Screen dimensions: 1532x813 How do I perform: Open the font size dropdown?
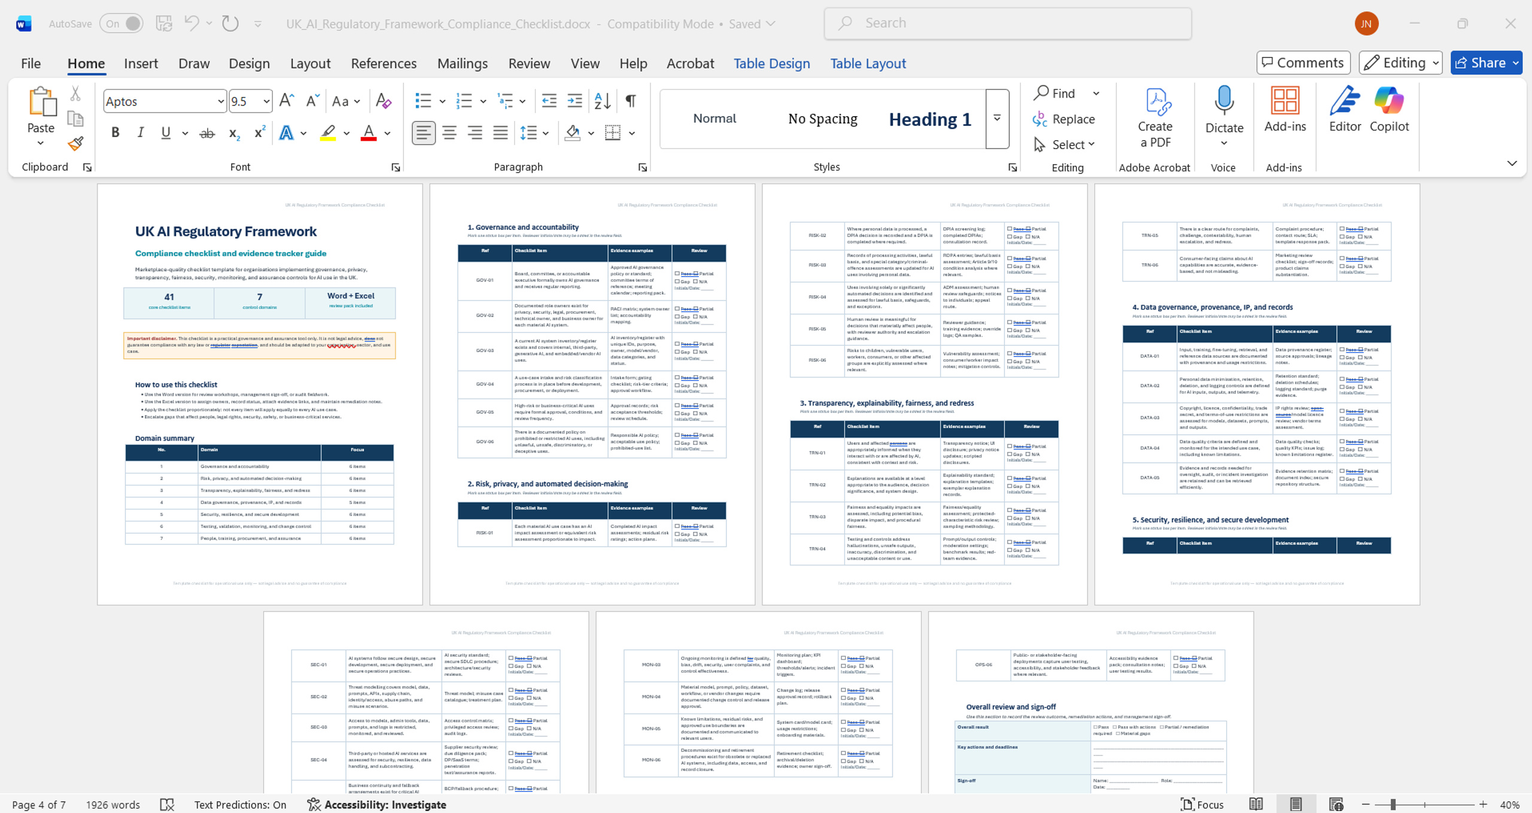tap(266, 101)
